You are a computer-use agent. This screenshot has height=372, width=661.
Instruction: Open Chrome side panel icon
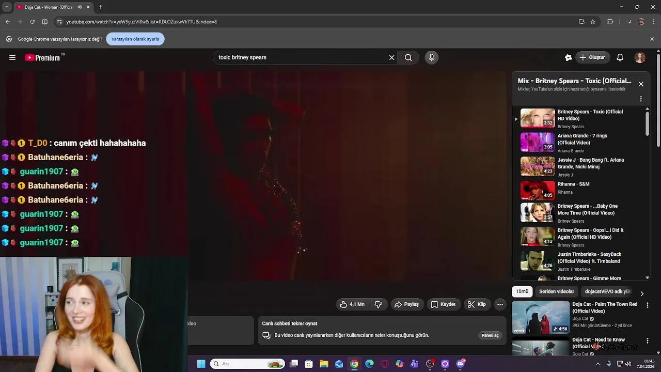pos(45,22)
